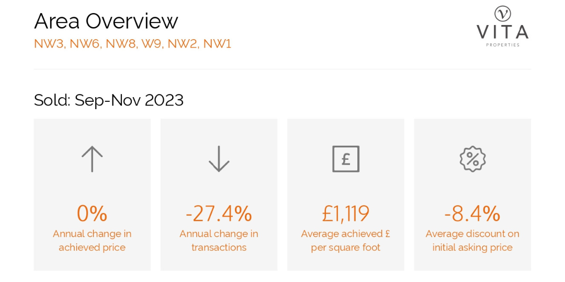Viewport: 565px width, 282px height.
Task: Click the Average discount on initial asking price label
Action: (472, 241)
